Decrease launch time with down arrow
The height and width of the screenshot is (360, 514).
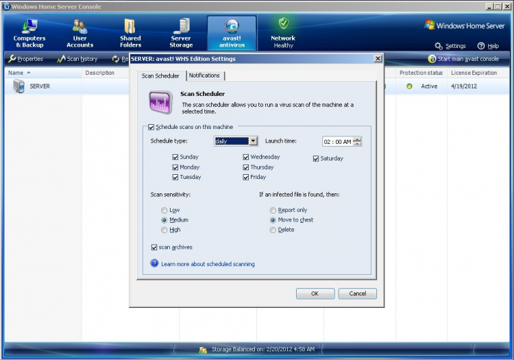[x=358, y=143]
